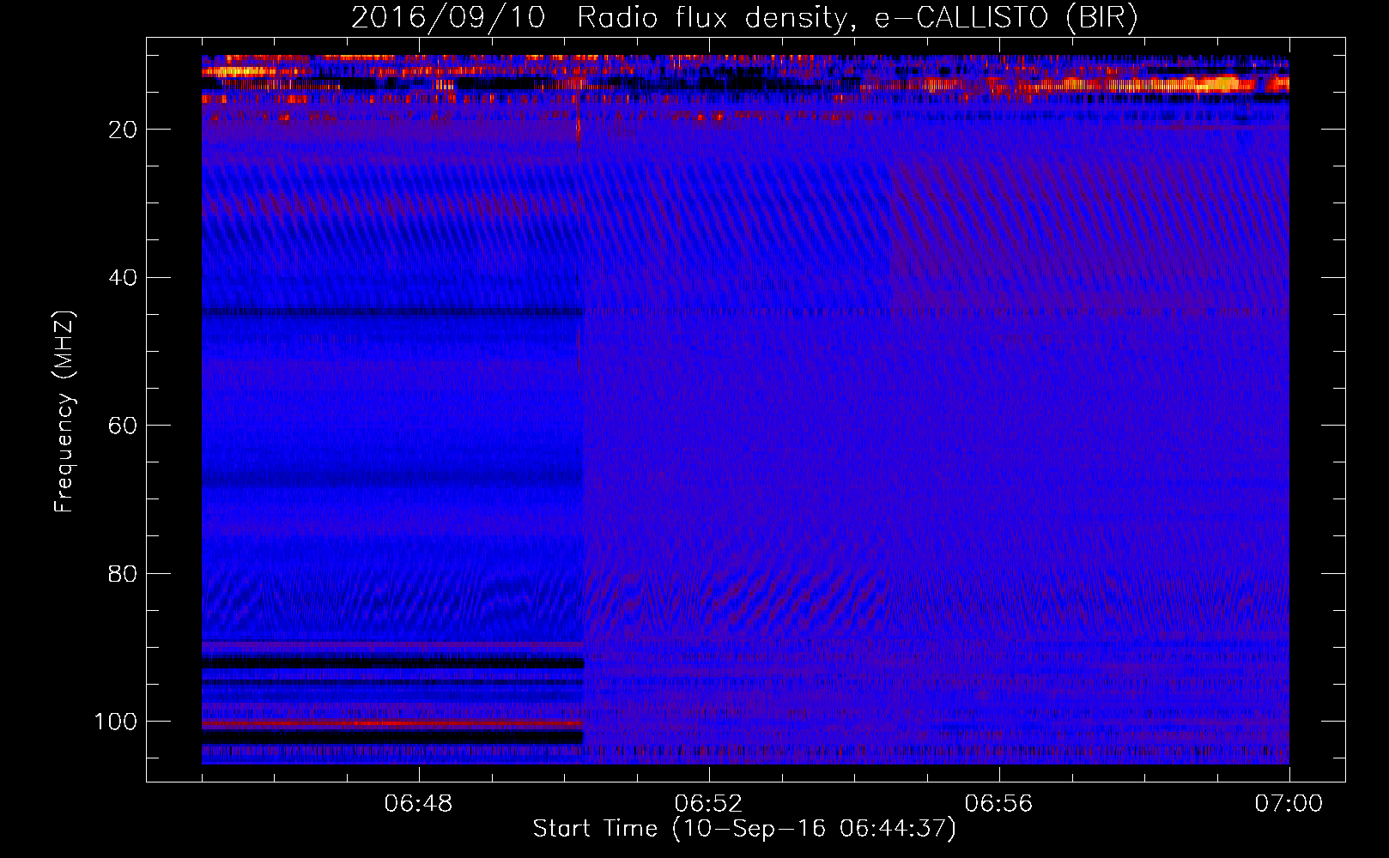Click the '20' frequency tick label
This screenshot has height=858, width=1389.
pyautogui.click(x=124, y=130)
